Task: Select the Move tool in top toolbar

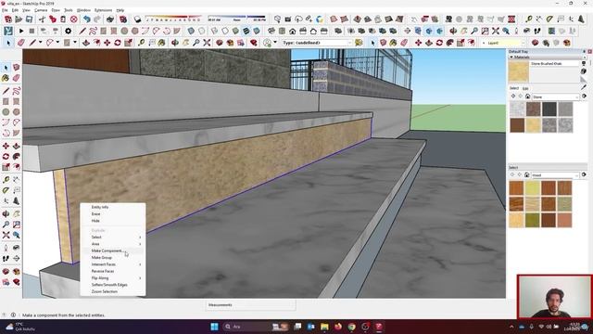Action: point(107,43)
